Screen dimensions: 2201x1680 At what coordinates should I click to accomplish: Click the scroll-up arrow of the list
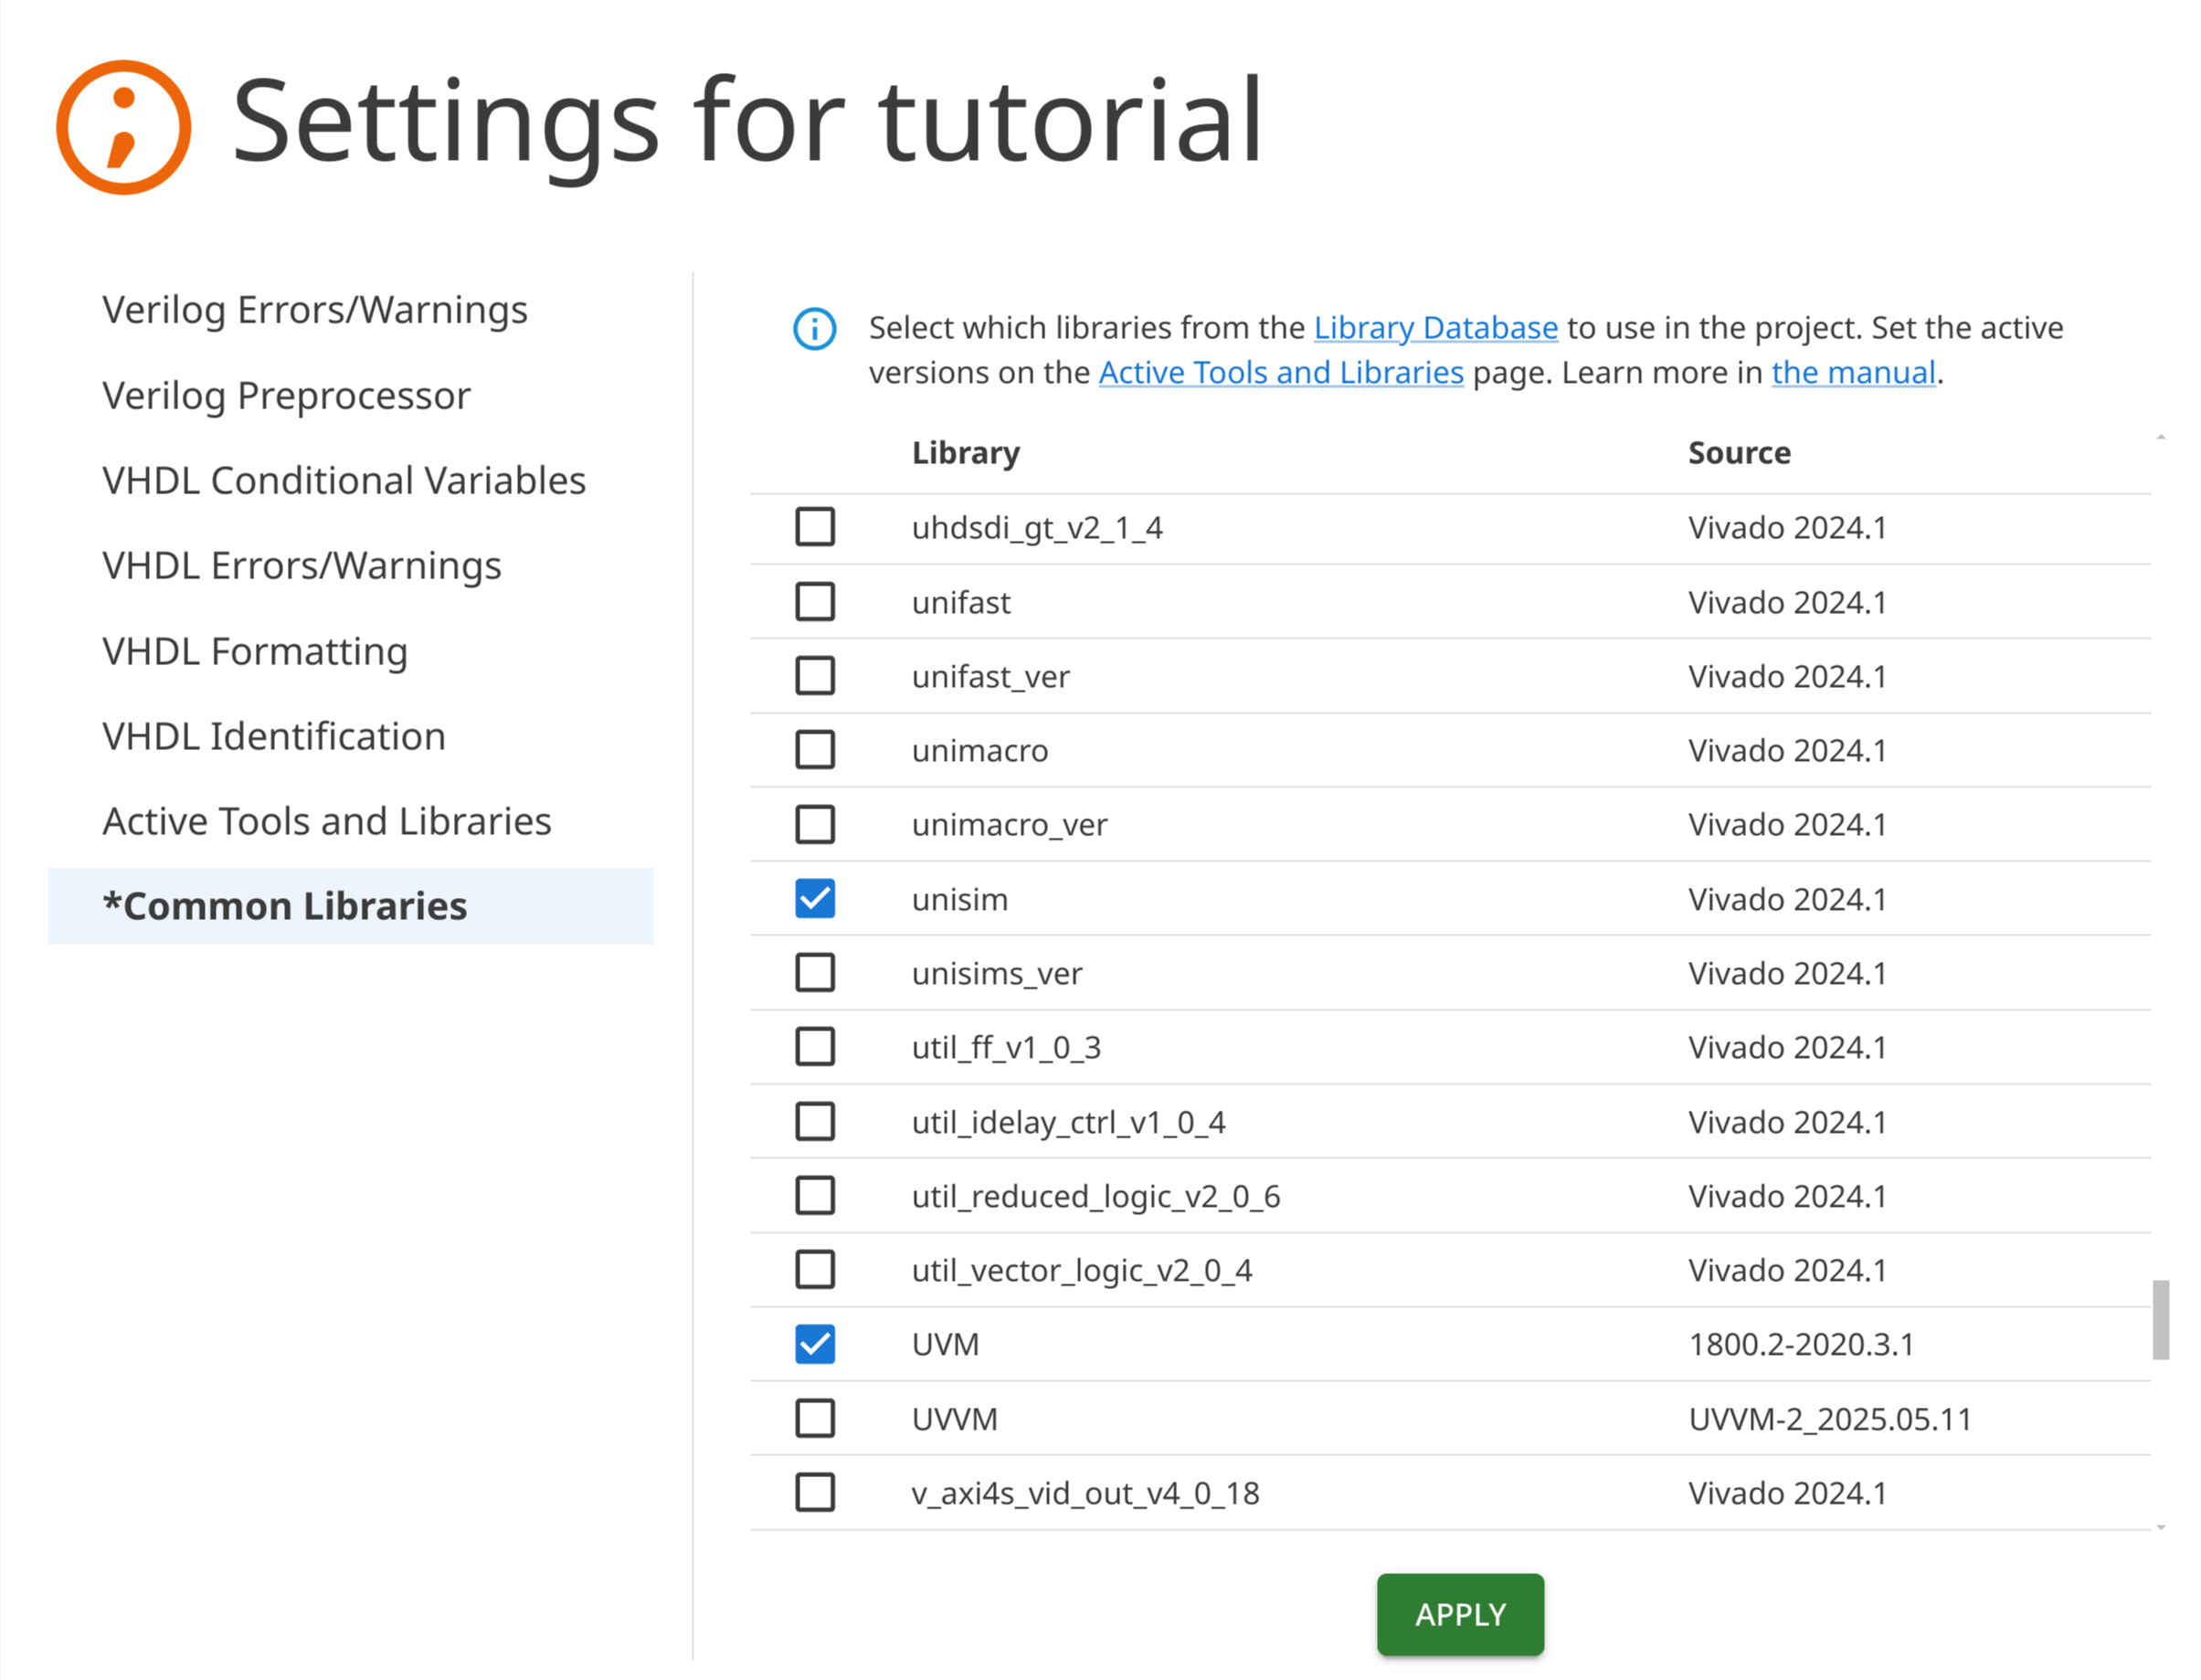pyautogui.click(x=2160, y=437)
